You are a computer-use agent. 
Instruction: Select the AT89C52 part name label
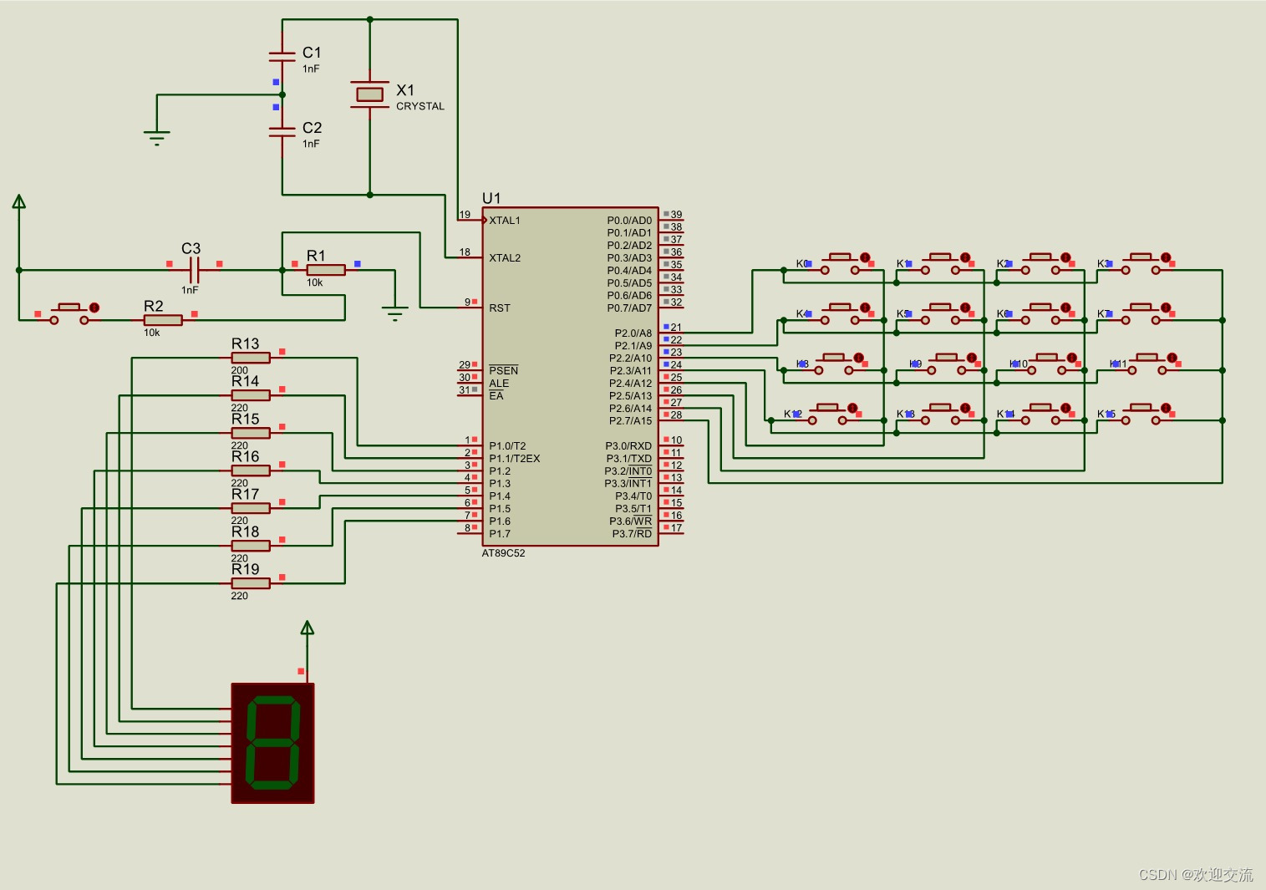coord(503,553)
